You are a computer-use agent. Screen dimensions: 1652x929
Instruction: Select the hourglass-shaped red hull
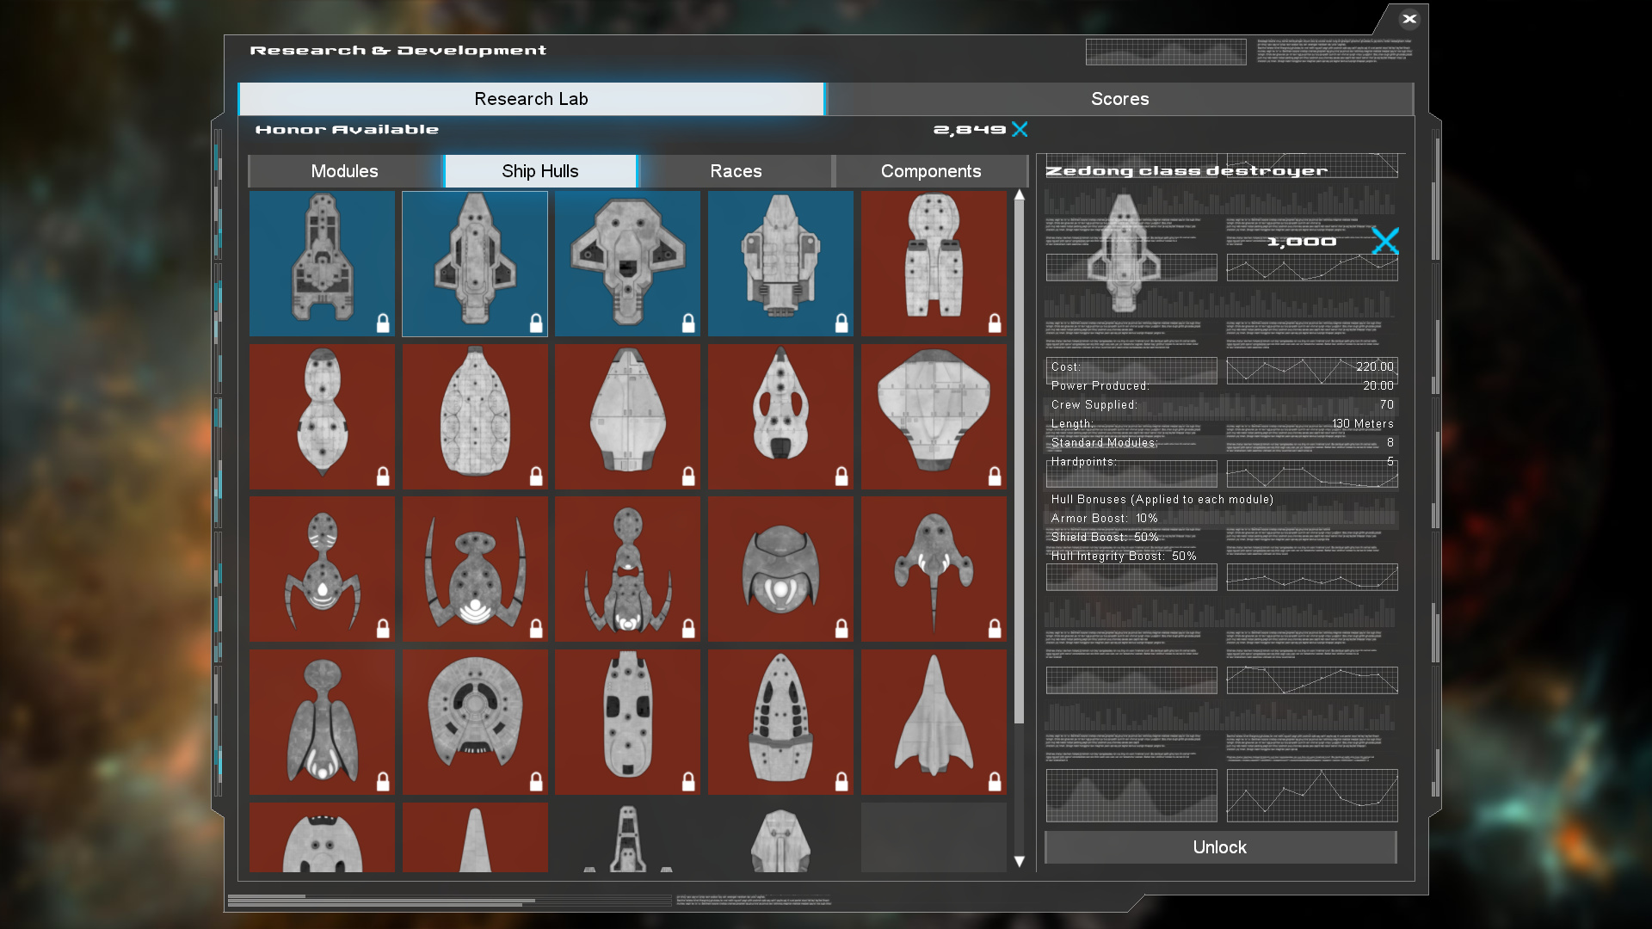[322, 416]
